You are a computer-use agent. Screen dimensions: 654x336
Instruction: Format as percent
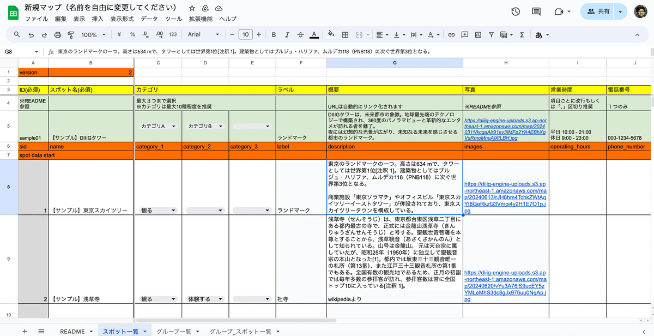(132, 34)
